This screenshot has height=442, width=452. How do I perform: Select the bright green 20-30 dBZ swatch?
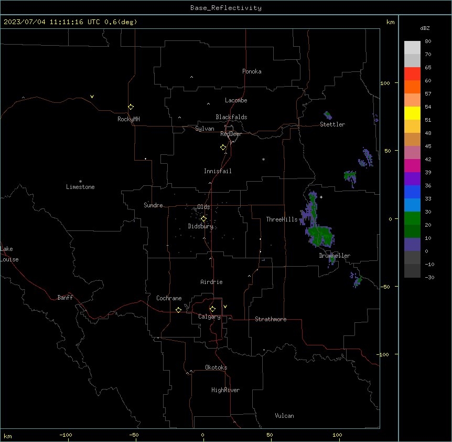click(x=412, y=218)
